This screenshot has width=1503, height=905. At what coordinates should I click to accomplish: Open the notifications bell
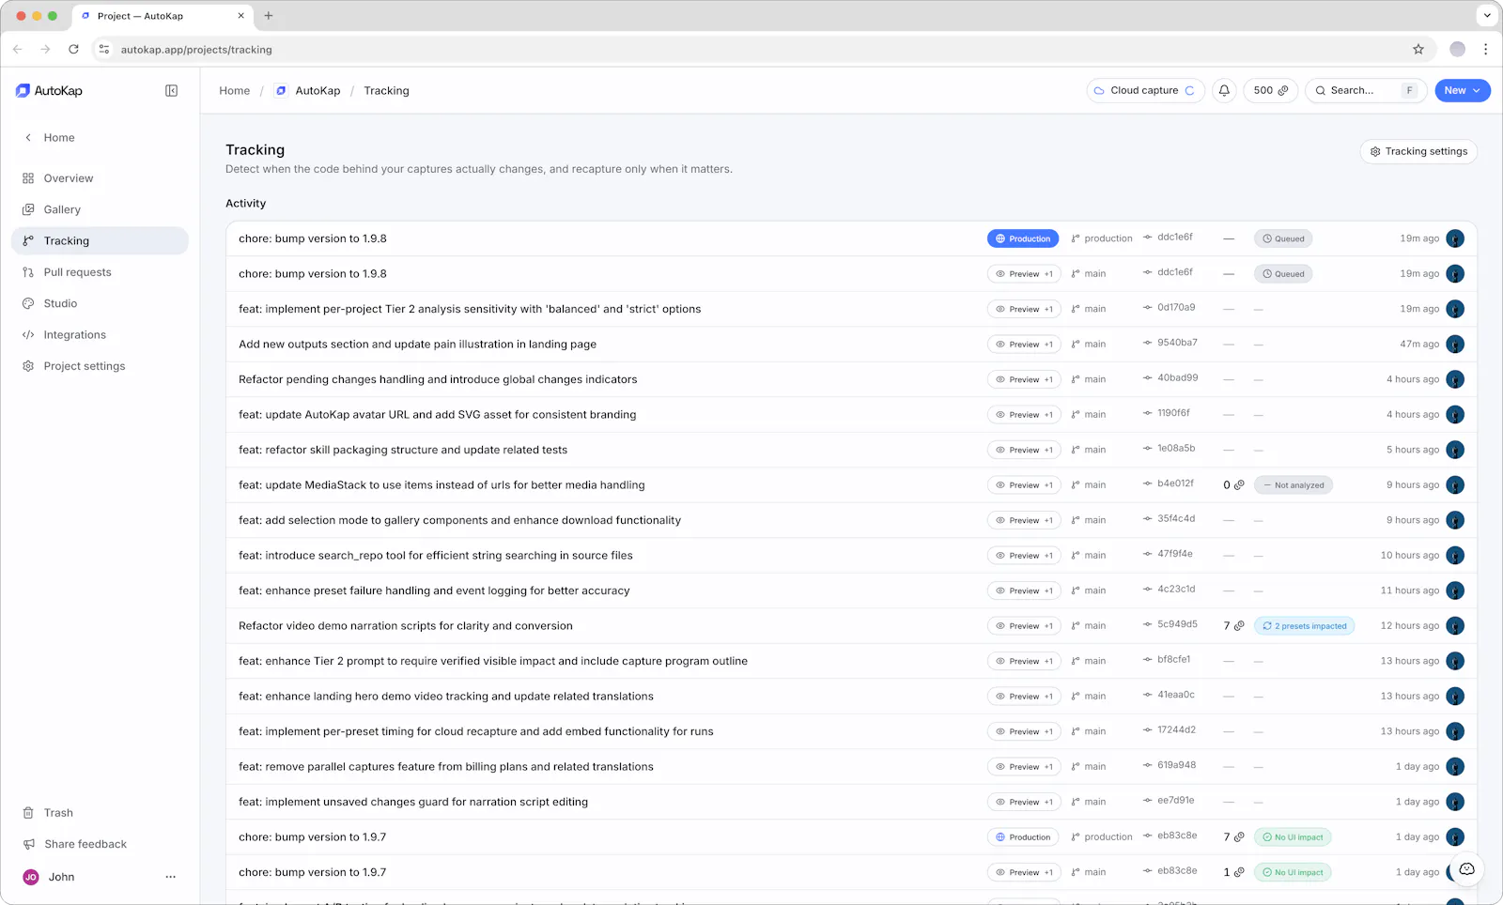point(1224,91)
